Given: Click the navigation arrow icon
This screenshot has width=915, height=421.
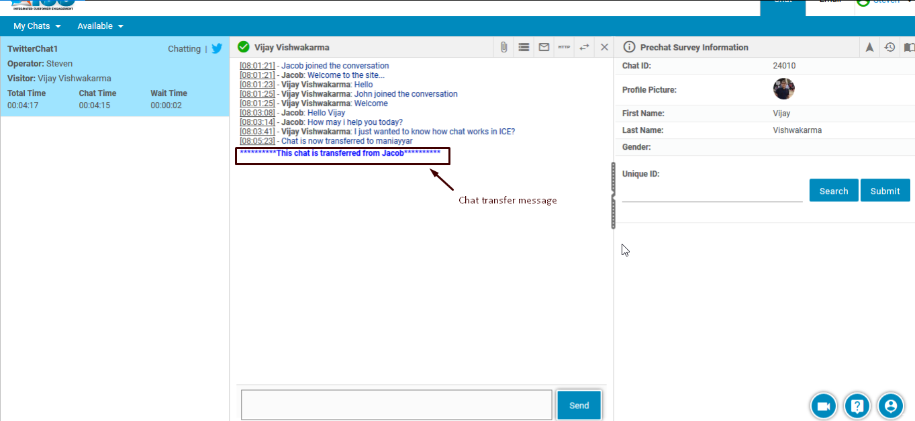Looking at the screenshot, I should coord(869,47).
